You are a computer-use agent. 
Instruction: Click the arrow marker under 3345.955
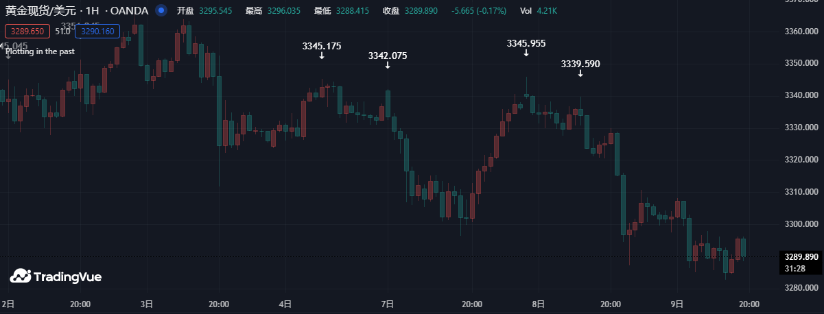(x=526, y=53)
